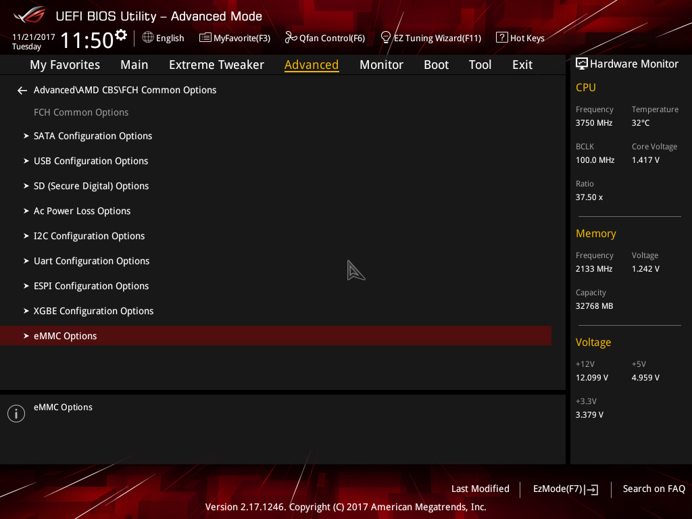The image size is (692, 519).
Task: Open the Boot tab
Action: [436, 65]
